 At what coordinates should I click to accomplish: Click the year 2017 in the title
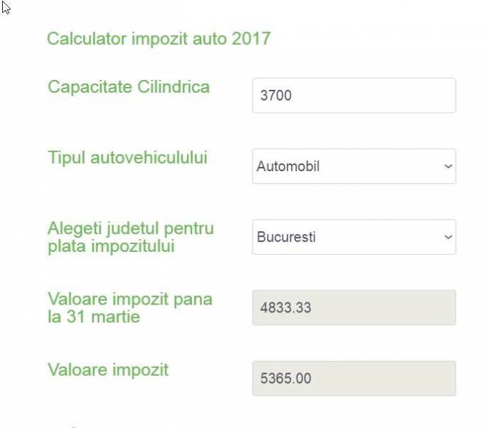click(x=251, y=39)
